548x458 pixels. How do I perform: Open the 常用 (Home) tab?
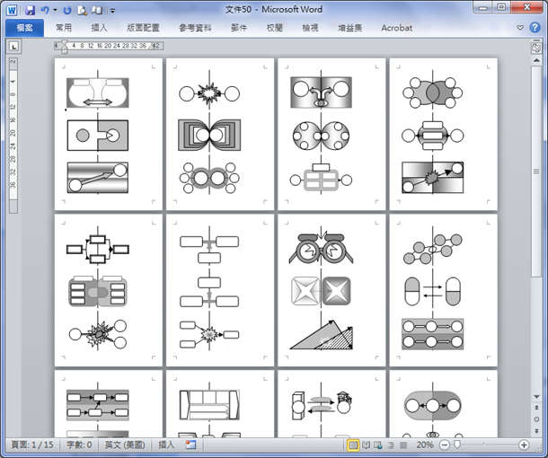click(x=64, y=28)
